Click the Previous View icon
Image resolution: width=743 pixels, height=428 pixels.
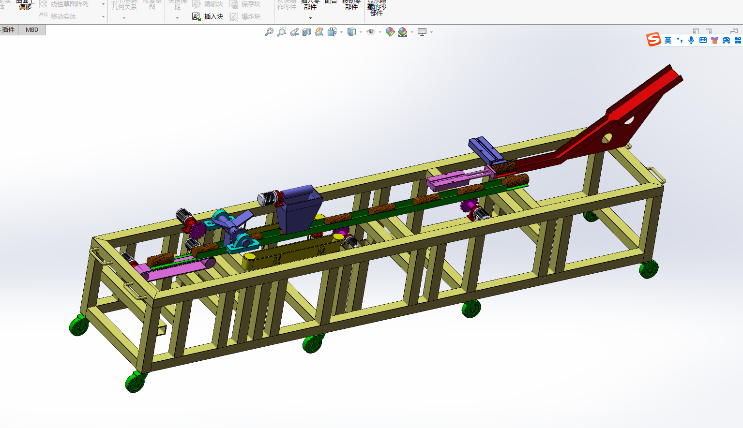pyautogui.click(x=294, y=32)
